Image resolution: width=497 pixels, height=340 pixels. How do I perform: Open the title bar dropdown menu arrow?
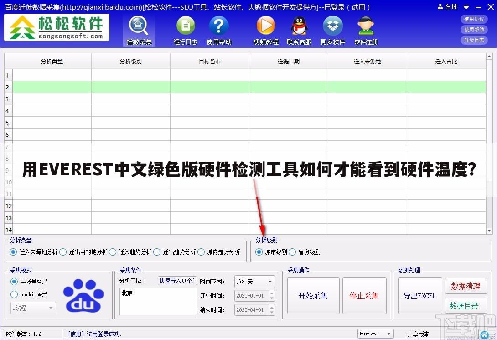coord(466,7)
